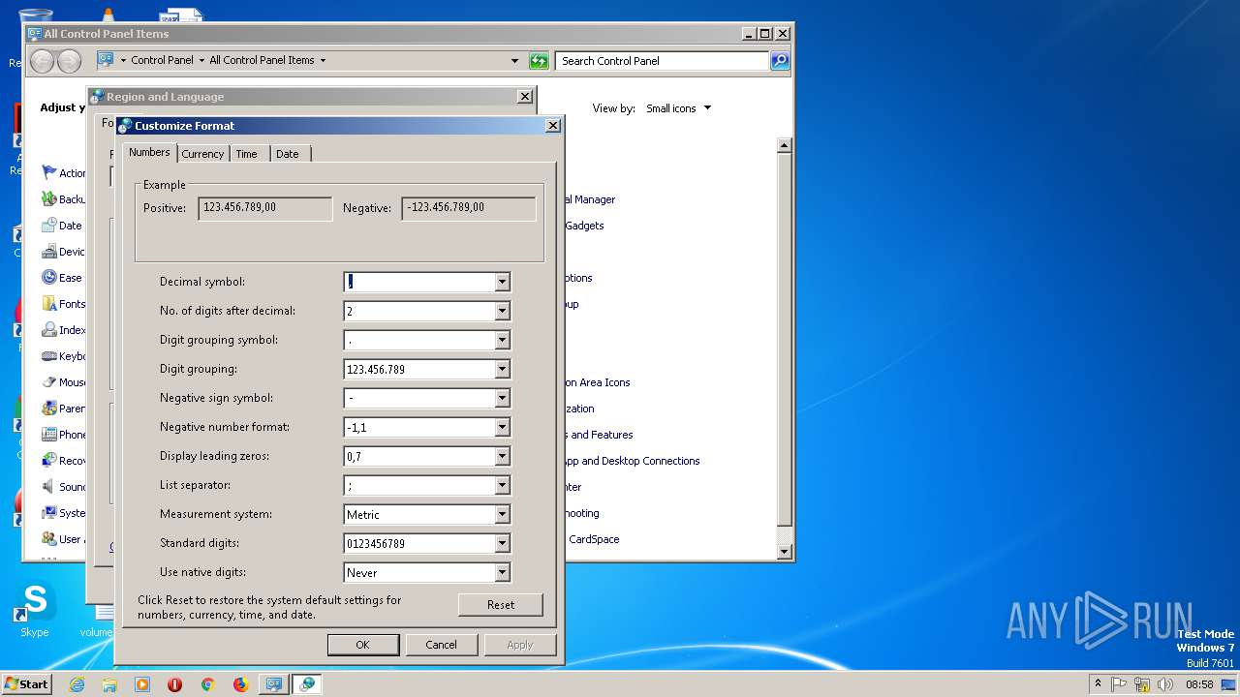Click the Search Control Panel input field
The image size is (1240, 697).
[x=663, y=61]
